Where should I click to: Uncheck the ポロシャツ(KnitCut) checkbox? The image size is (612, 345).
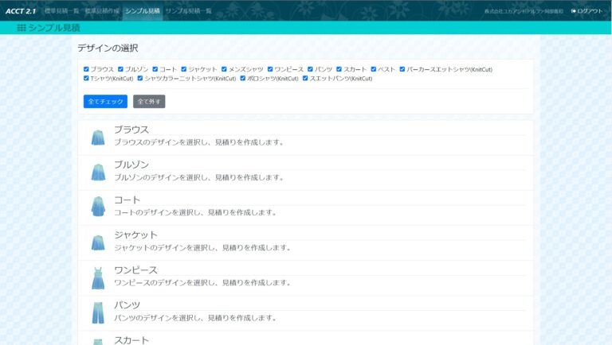tap(243, 78)
